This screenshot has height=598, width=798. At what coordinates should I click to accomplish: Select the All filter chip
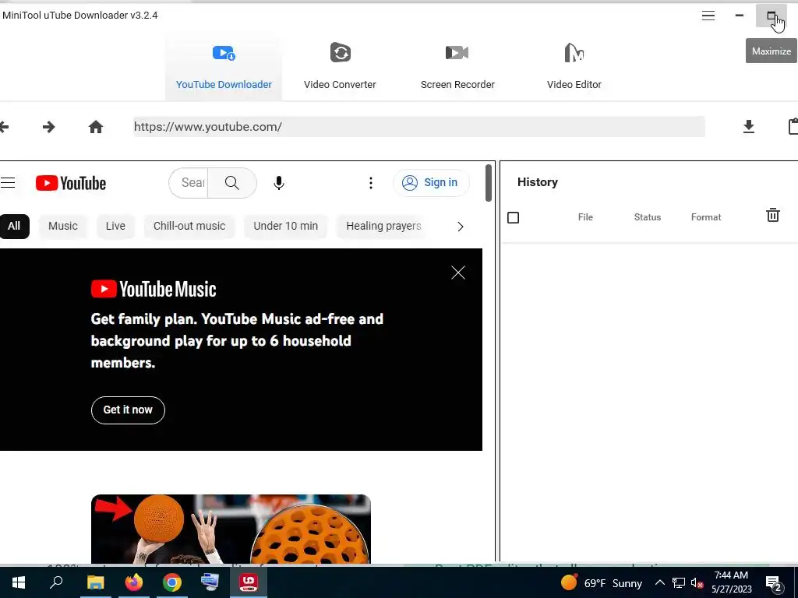pos(14,226)
